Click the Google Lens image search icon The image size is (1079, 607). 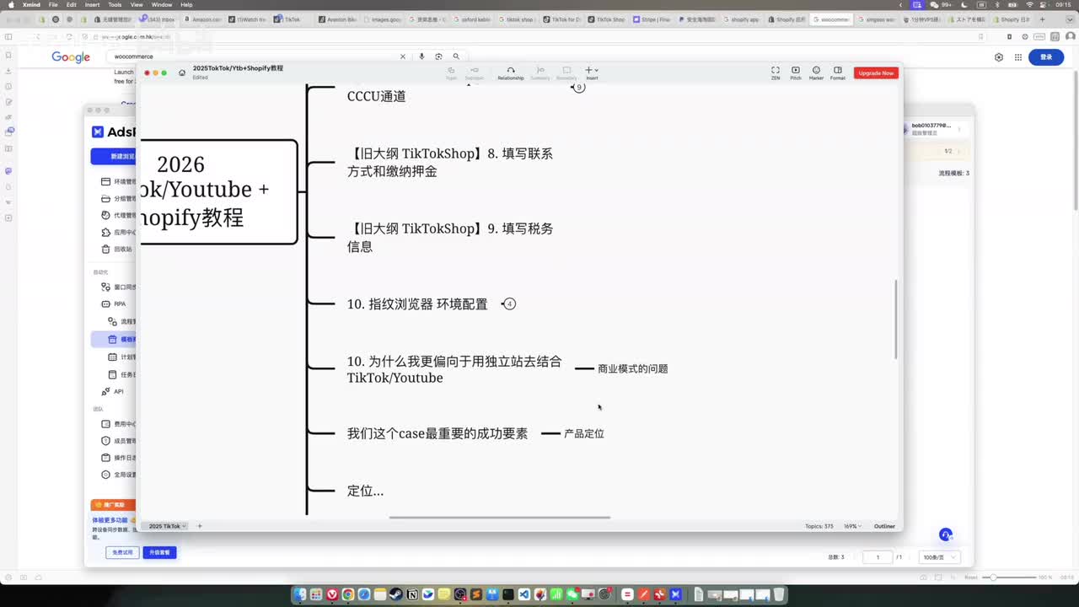(438, 56)
